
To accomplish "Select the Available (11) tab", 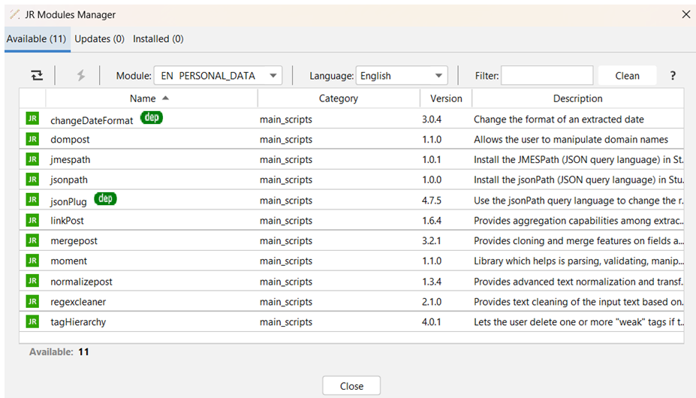I will pos(37,38).
